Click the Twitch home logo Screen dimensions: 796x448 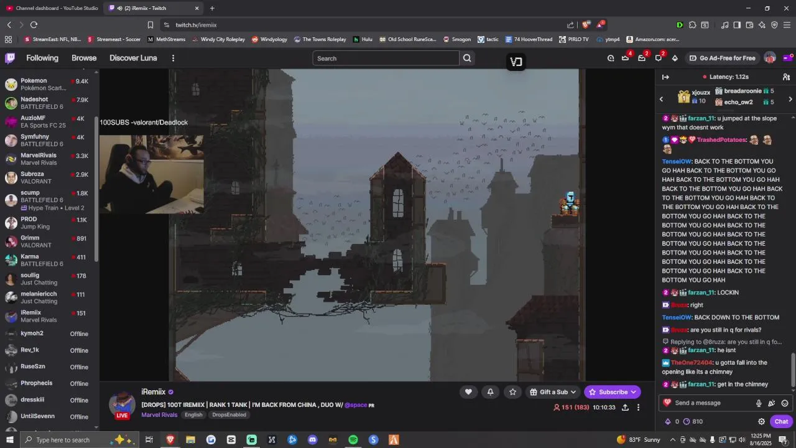click(10, 58)
